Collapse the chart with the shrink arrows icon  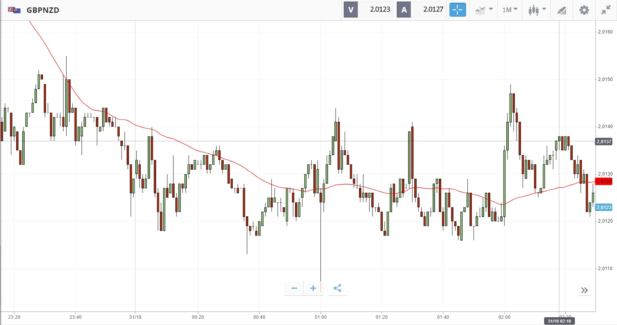pyautogui.click(x=606, y=10)
